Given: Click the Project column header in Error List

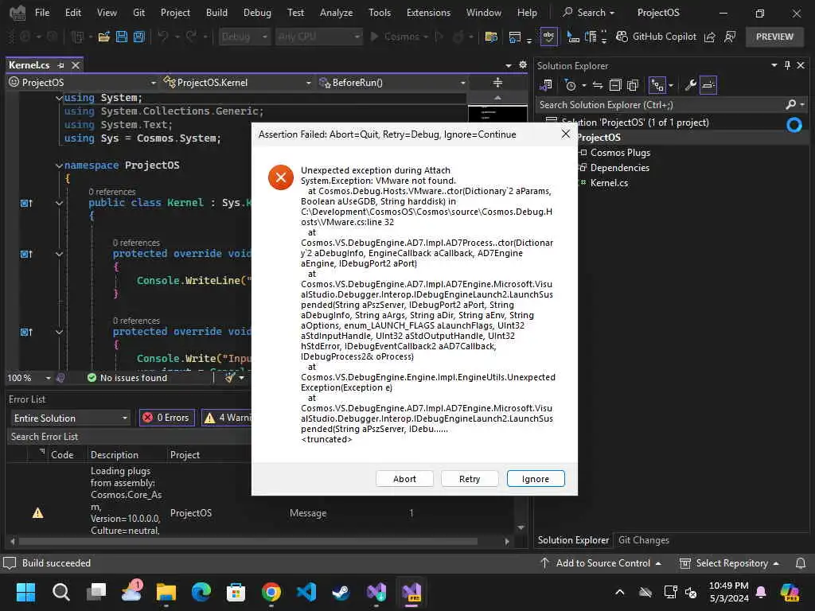Looking at the screenshot, I should pyautogui.click(x=185, y=454).
